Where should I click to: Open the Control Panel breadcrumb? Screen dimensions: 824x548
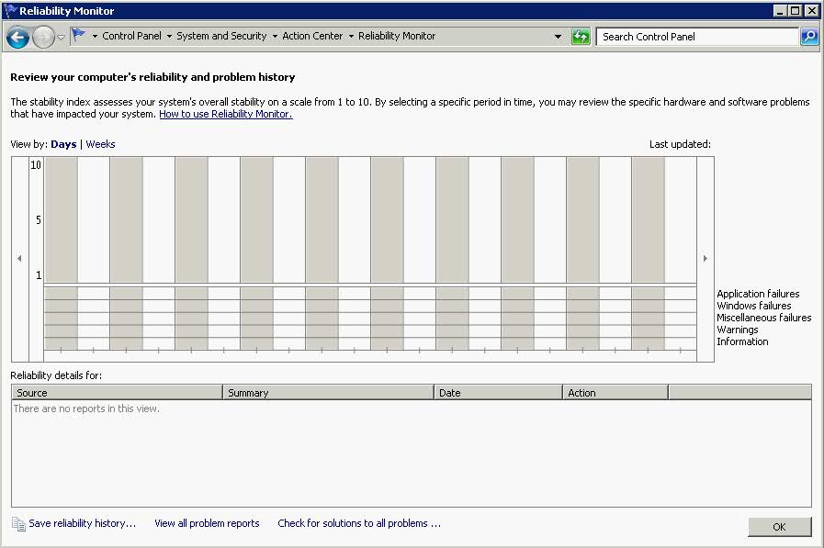(131, 36)
